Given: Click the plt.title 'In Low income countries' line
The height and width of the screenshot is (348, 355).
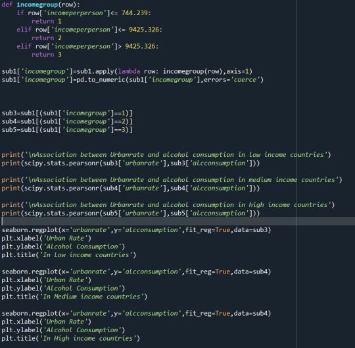Looking at the screenshot, I should pyautogui.click(x=69, y=255).
